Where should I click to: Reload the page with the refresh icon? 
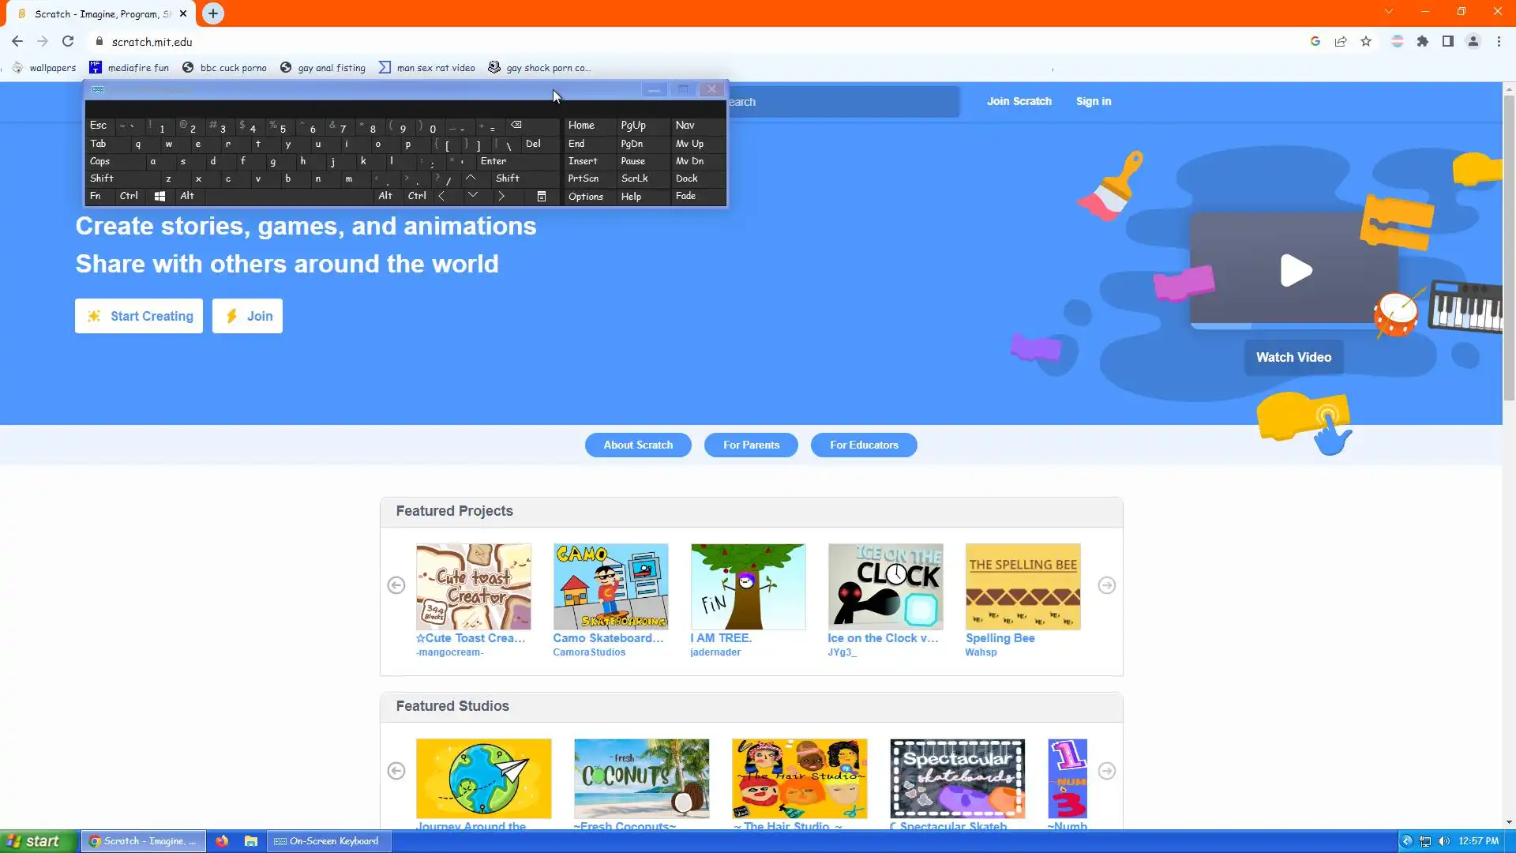coord(68,42)
